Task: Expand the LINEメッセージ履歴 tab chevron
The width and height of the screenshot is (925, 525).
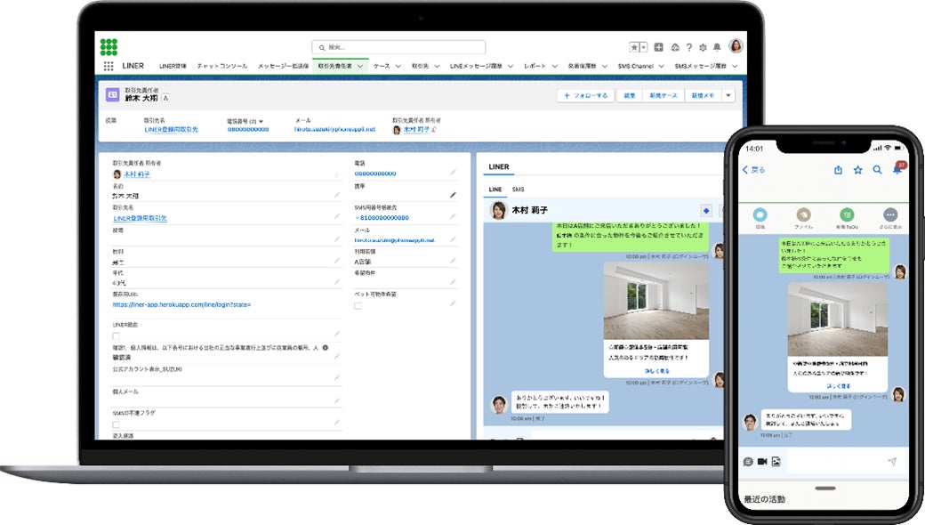Action: tap(511, 66)
